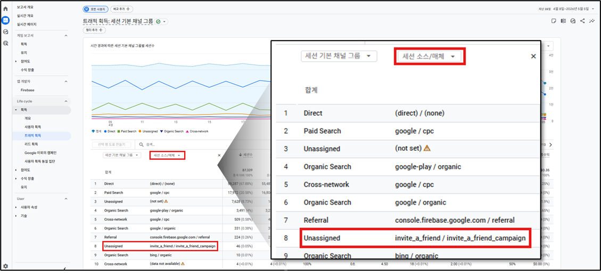Open Firebase under 앱 개발자
The image size is (601, 275).
click(x=27, y=90)
